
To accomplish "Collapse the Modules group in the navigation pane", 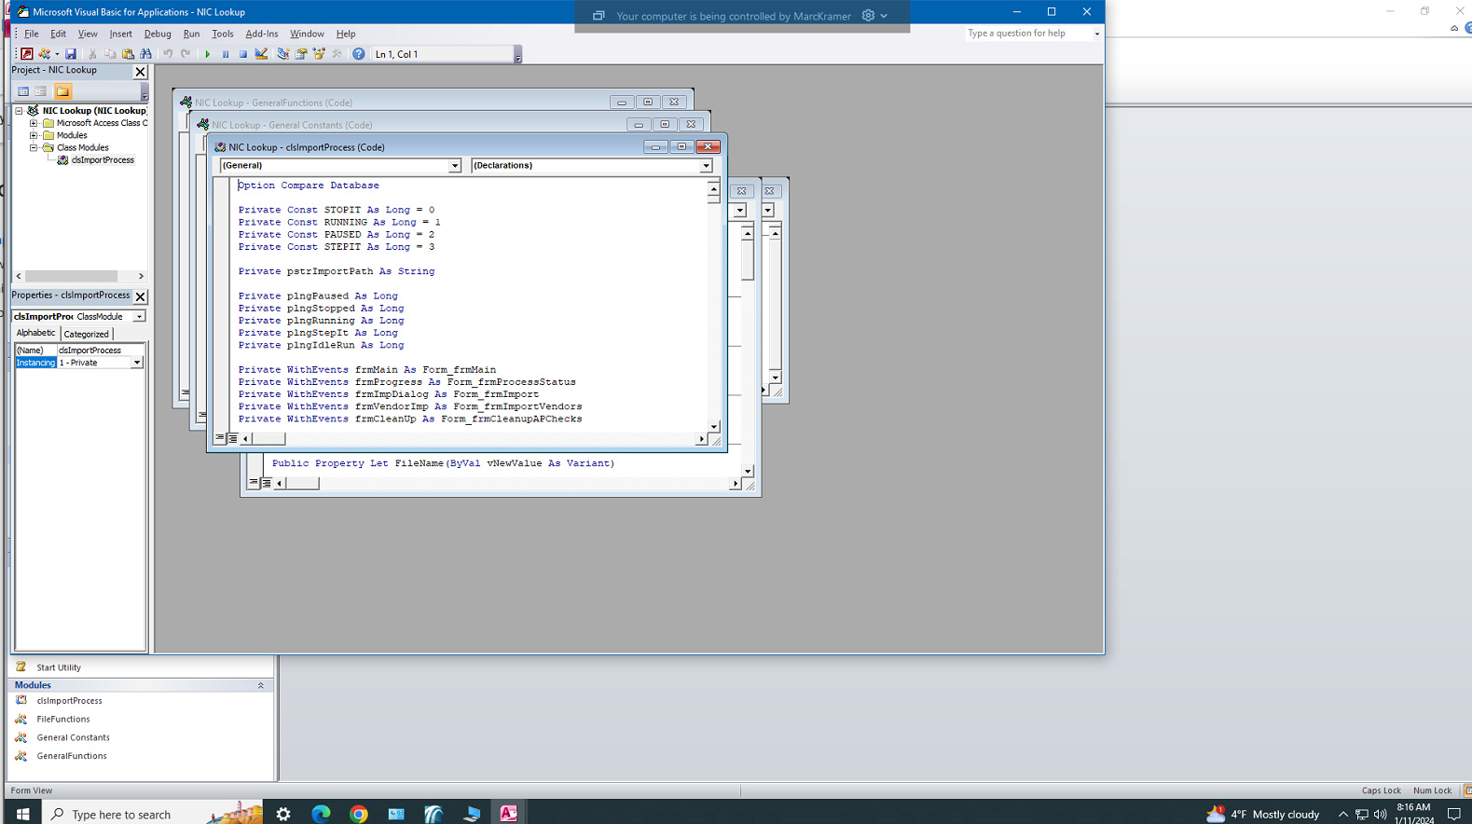I will click(x=260, y=685).
